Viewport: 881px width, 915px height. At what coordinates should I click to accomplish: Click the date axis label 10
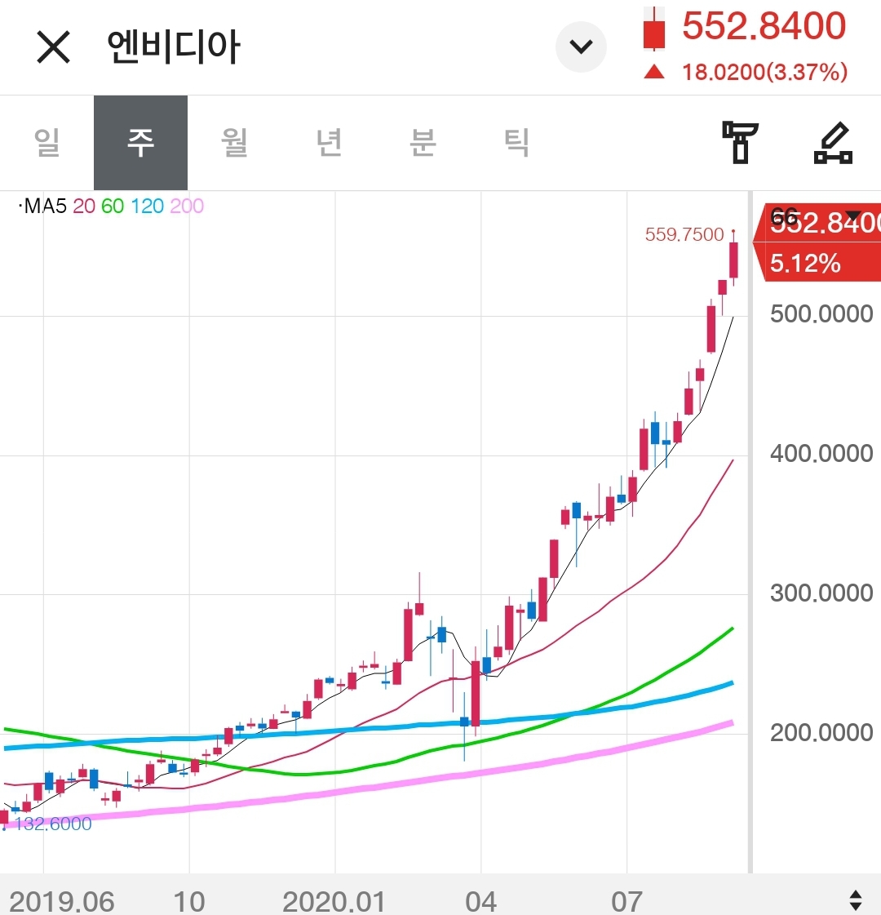tap(189, 902)
